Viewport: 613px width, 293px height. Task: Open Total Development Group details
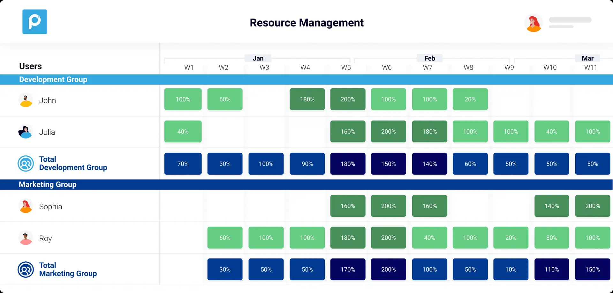pos(73,163)
